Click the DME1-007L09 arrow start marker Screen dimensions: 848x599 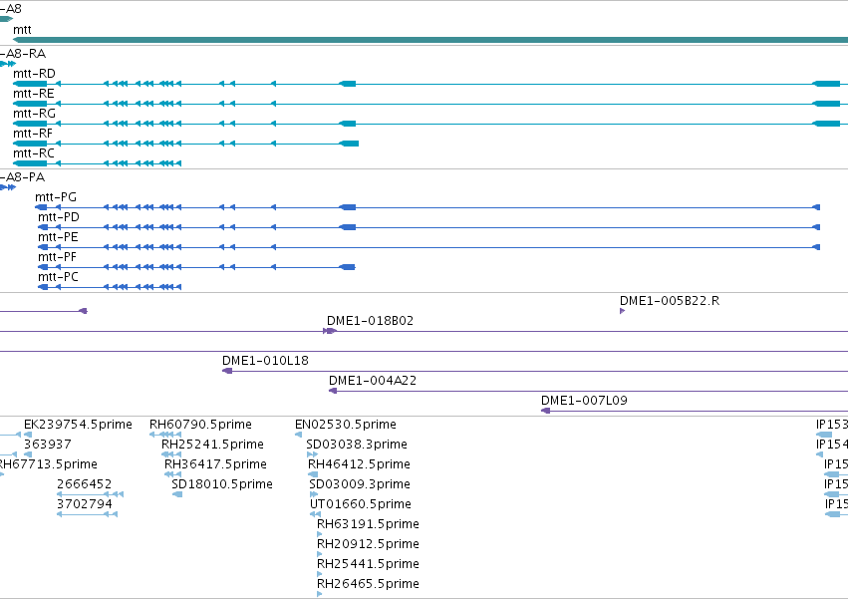coord(546,412)
